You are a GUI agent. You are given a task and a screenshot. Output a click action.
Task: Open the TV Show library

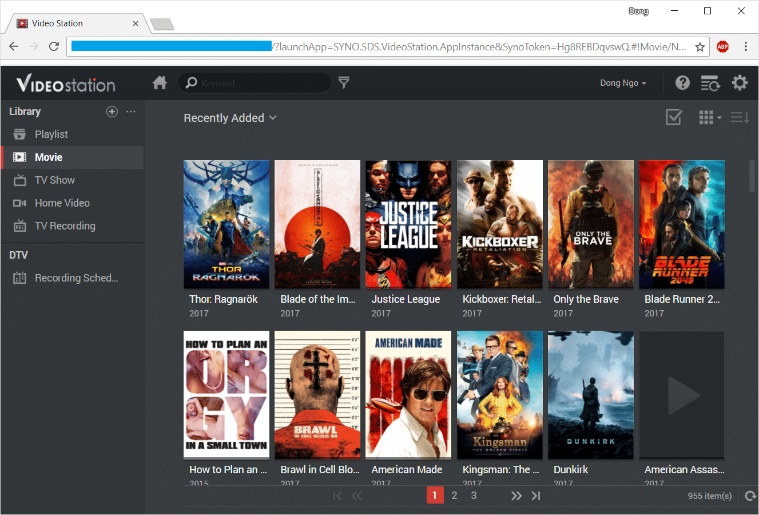point(72,180)
